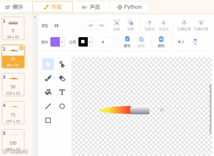Viewport: 214px width, 156px height.
Task: Click the Undo arrow
Action: pos(91,25)
